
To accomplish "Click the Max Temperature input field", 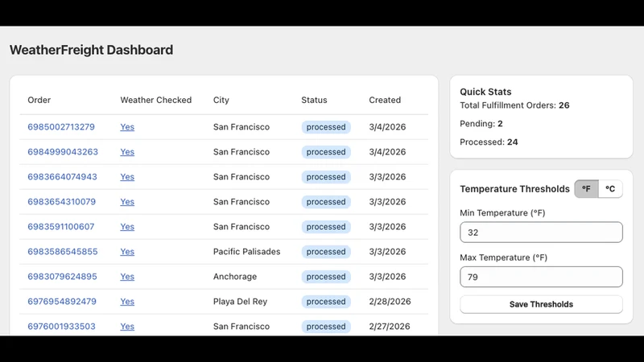I will point(541,277).
